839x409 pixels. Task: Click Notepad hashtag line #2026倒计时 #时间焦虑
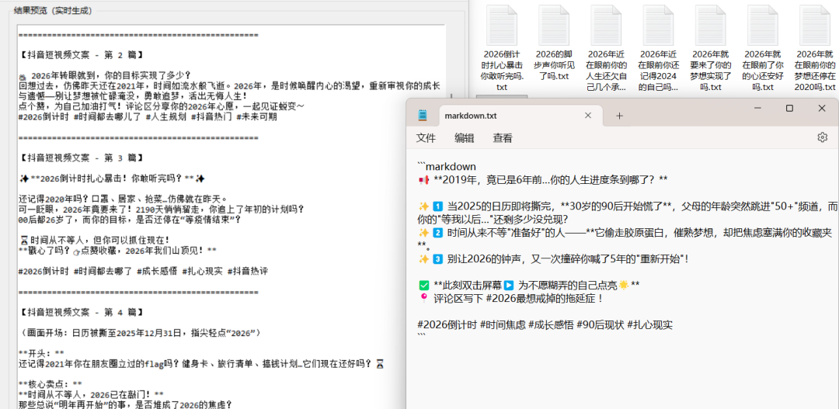click(x=544, y=324)
